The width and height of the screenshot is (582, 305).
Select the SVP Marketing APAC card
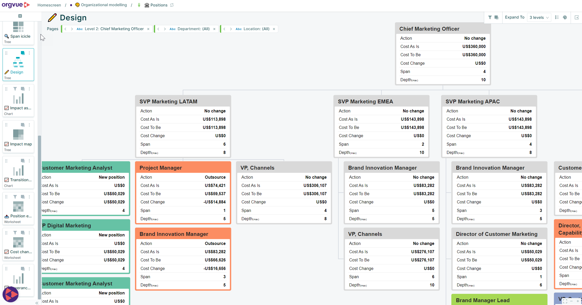[x=489, y=126]
